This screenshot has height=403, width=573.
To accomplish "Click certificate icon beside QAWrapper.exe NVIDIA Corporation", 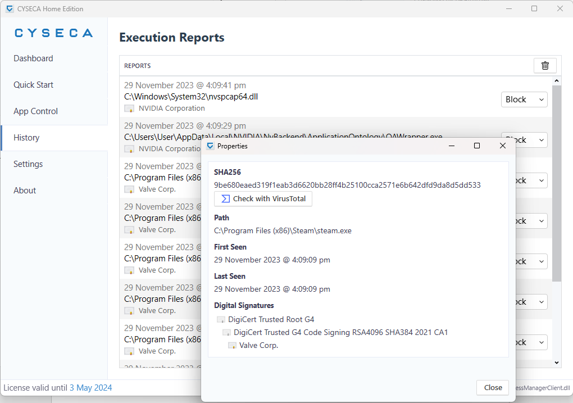I will pos(129,149).
